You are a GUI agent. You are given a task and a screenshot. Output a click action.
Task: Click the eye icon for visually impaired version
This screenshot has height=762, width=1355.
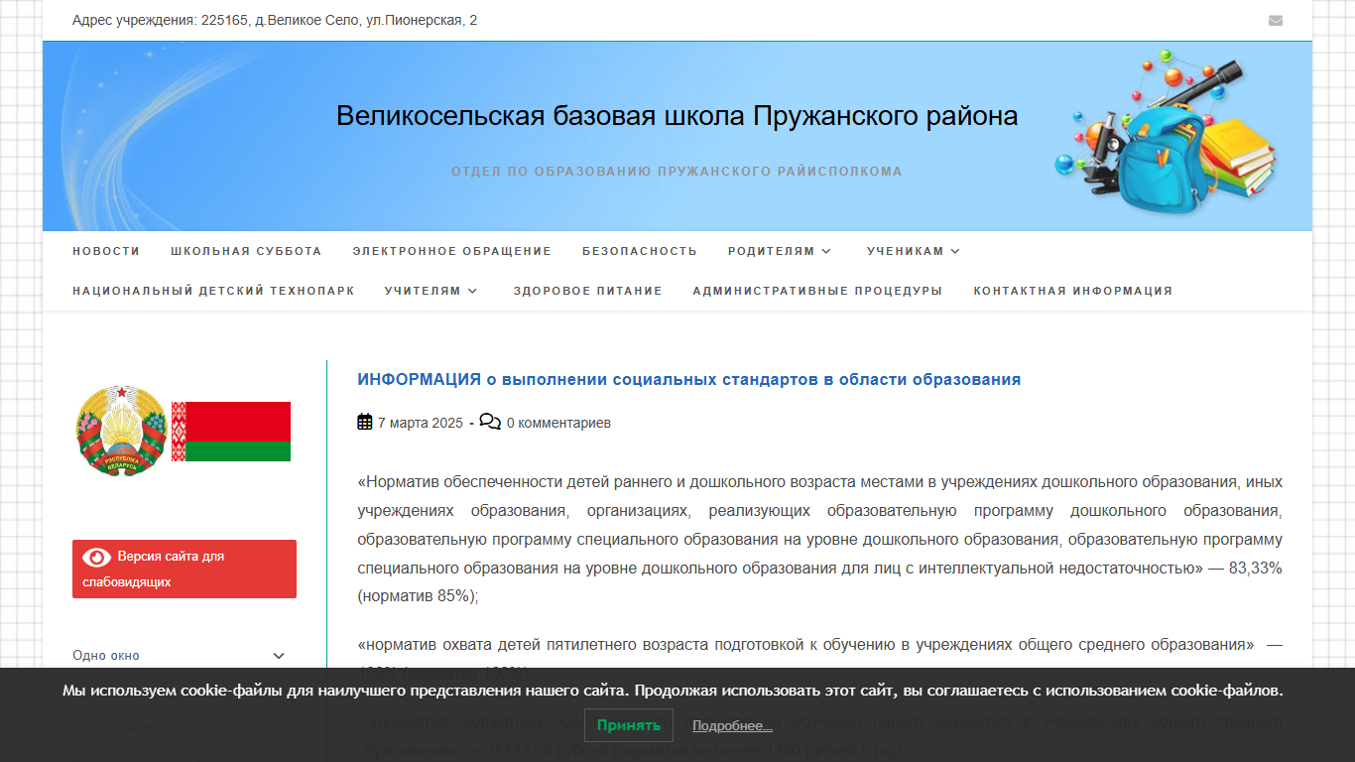click(96, 557)
